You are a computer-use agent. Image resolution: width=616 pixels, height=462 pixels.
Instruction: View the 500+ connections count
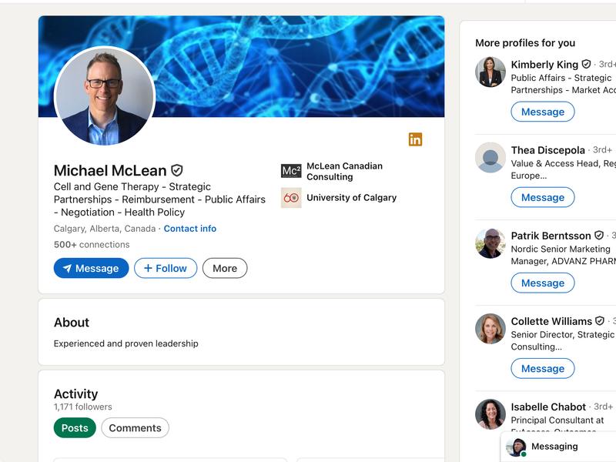tap(92, 244)
